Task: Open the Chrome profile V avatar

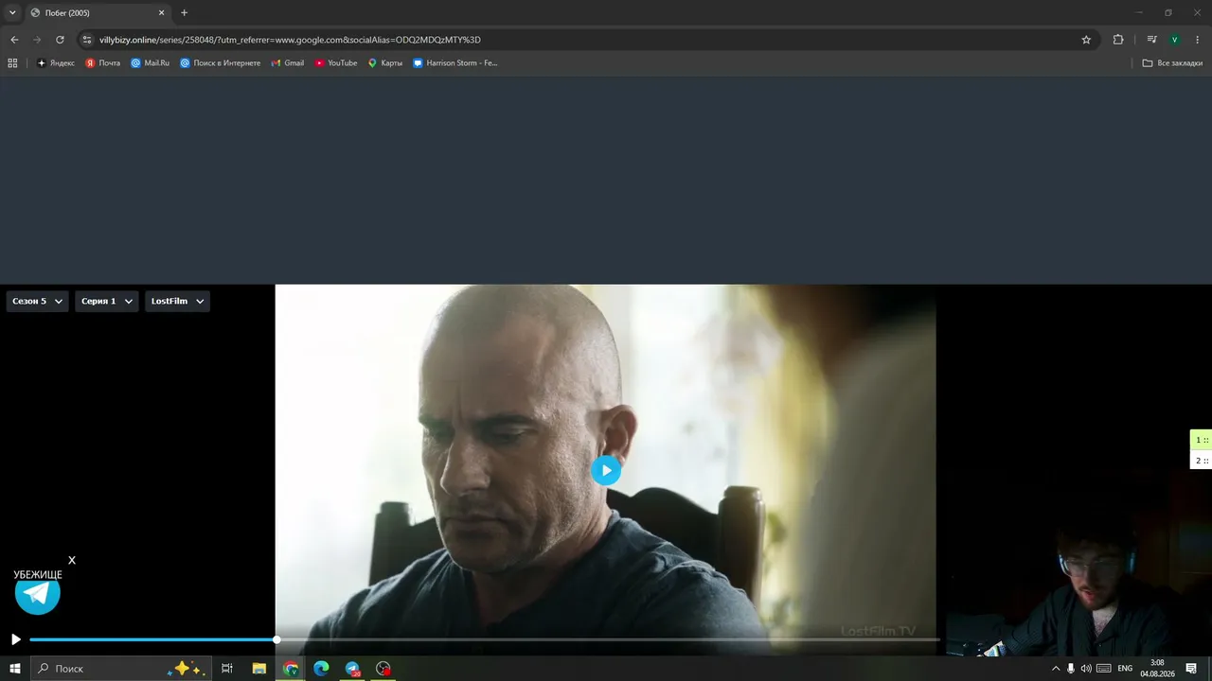Action: [1174, 40]
